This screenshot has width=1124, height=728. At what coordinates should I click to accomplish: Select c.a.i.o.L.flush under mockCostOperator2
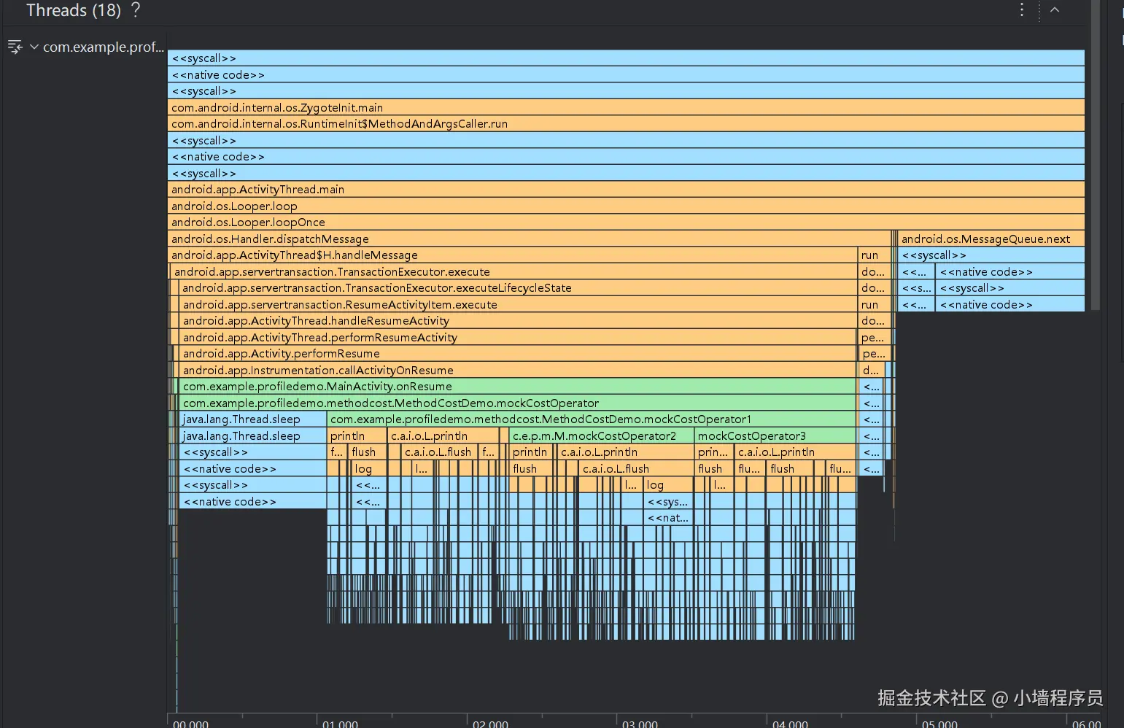[636, 468]
